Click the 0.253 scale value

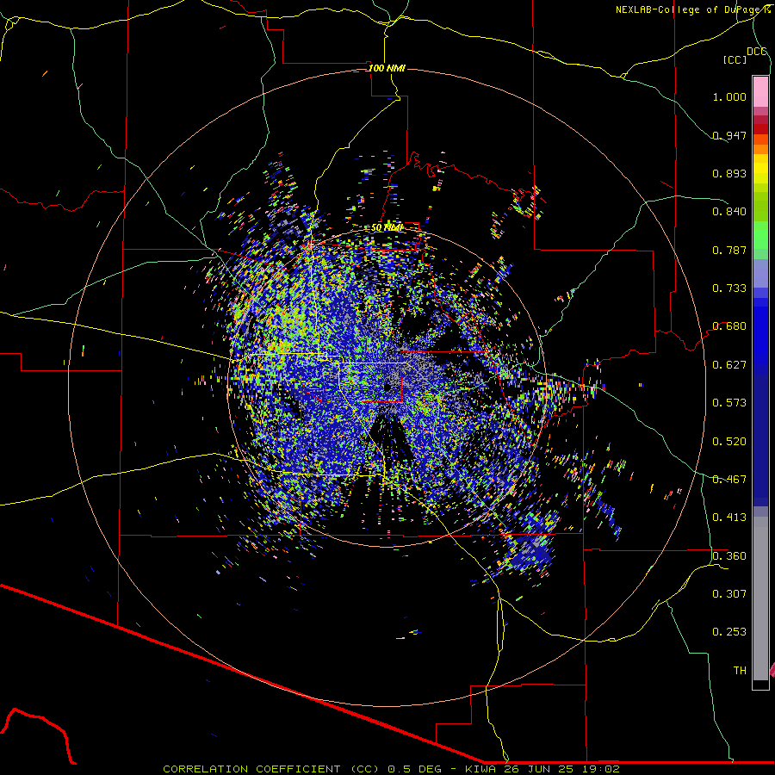pyautogui.click(x=729, y=632)
